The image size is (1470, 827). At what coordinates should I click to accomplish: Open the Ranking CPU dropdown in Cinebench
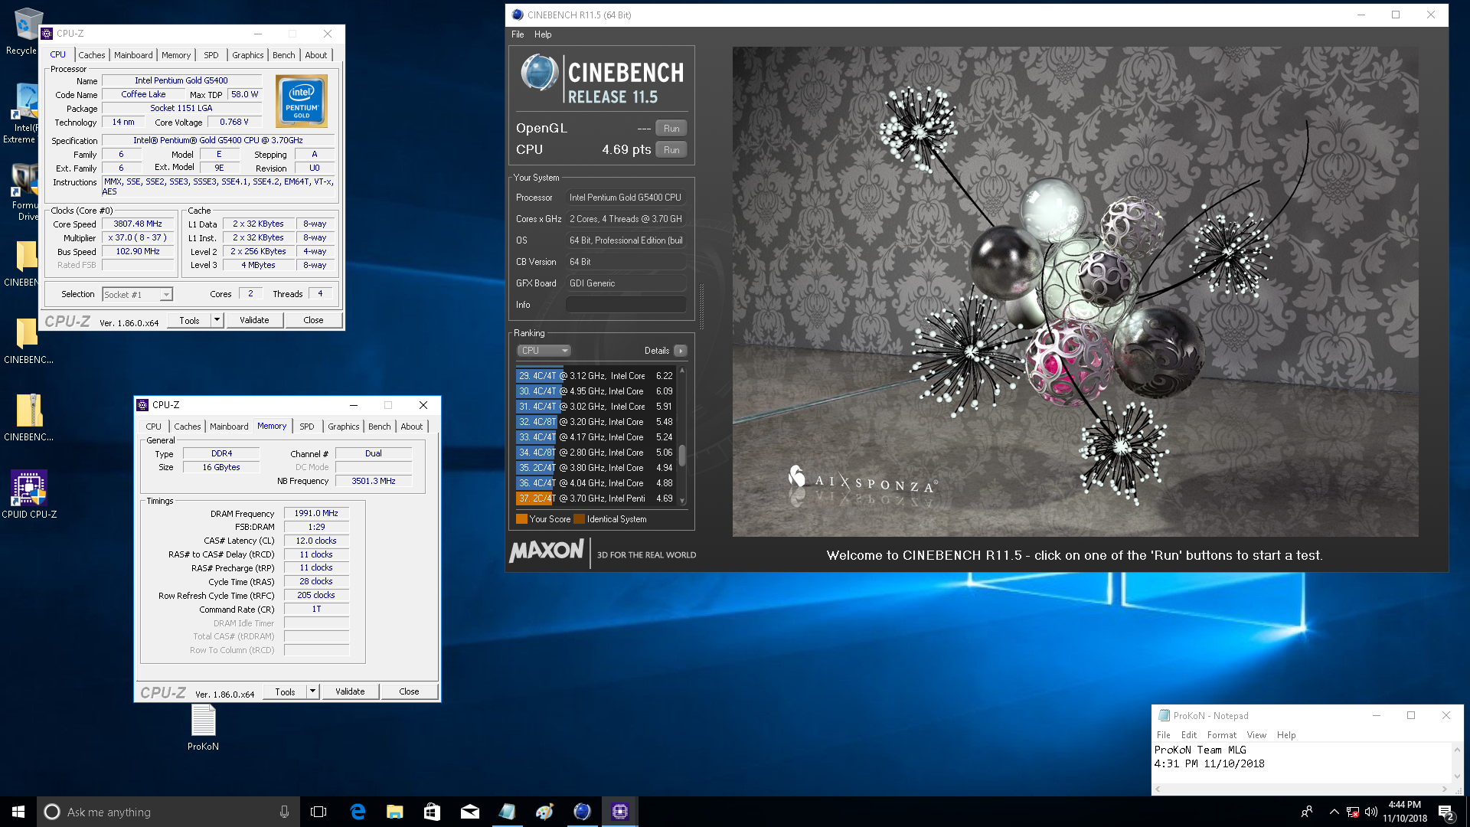point(544,351)
